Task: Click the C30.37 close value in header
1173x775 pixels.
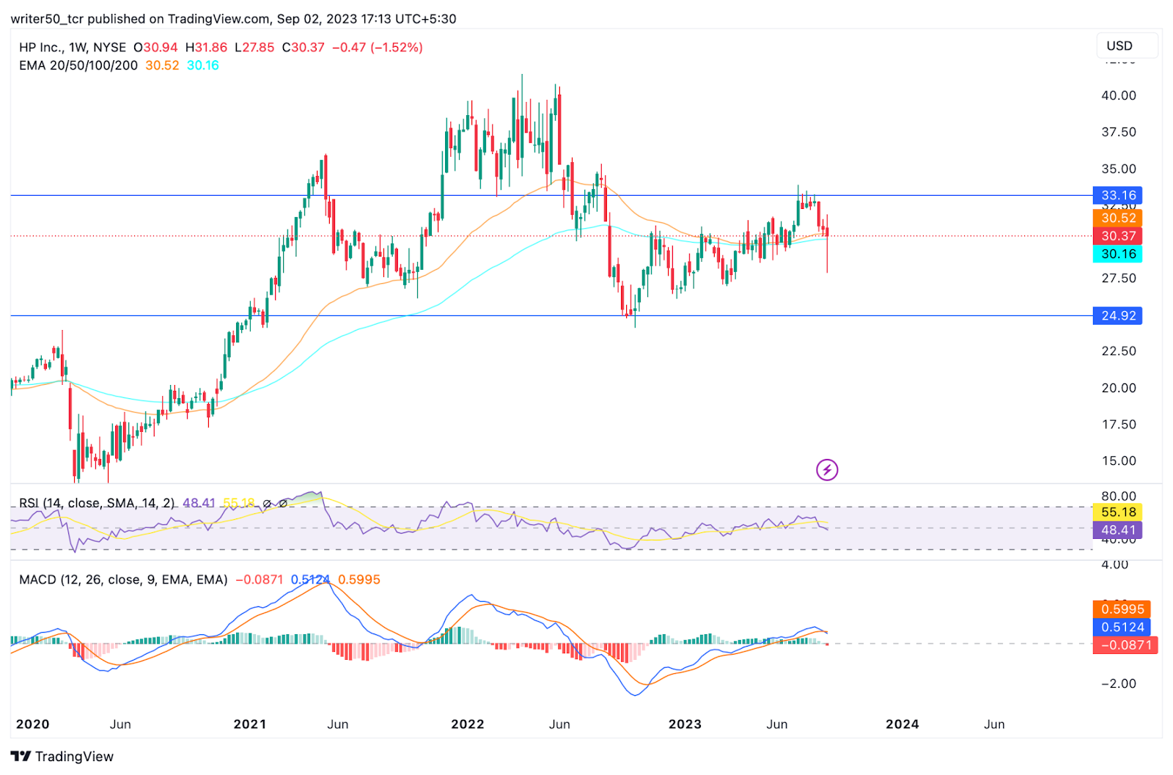Action: pos(304,47)
